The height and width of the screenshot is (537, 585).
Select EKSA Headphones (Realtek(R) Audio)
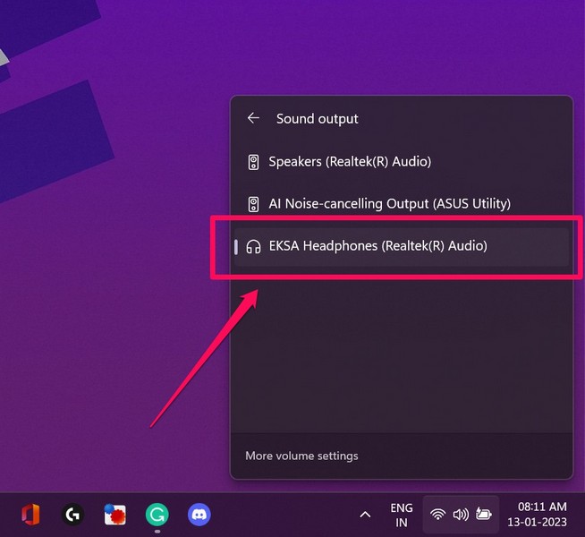tap(377, 246)
